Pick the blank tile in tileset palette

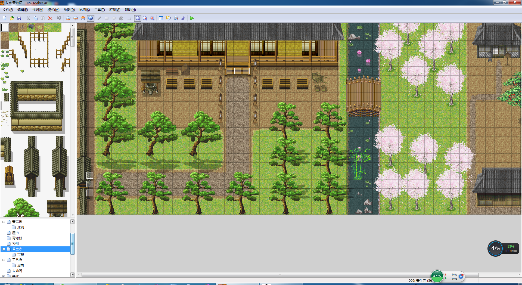[x=5, y=27]
